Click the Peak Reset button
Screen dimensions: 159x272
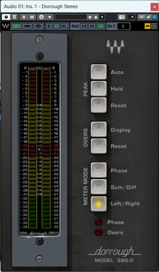tap(99, 105)
